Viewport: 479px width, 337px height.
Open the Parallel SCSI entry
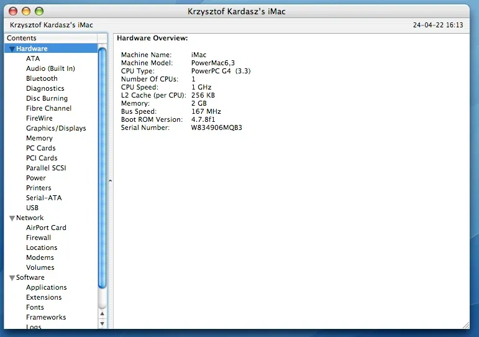click(46, 168)
